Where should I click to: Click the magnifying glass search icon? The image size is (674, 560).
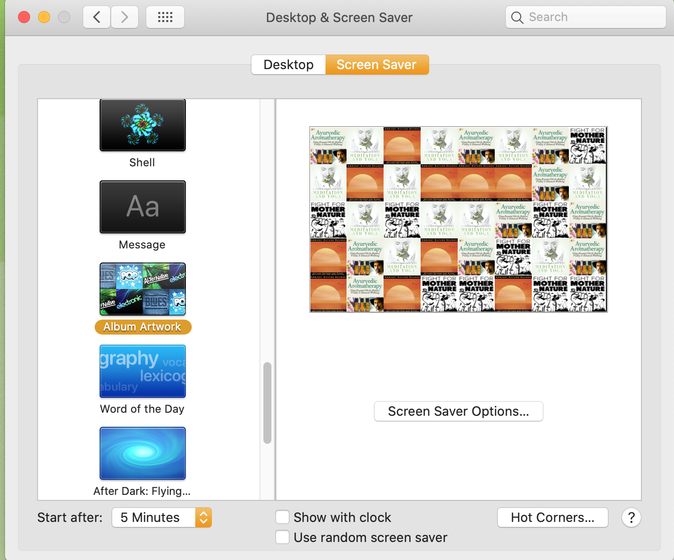point(517,18)
